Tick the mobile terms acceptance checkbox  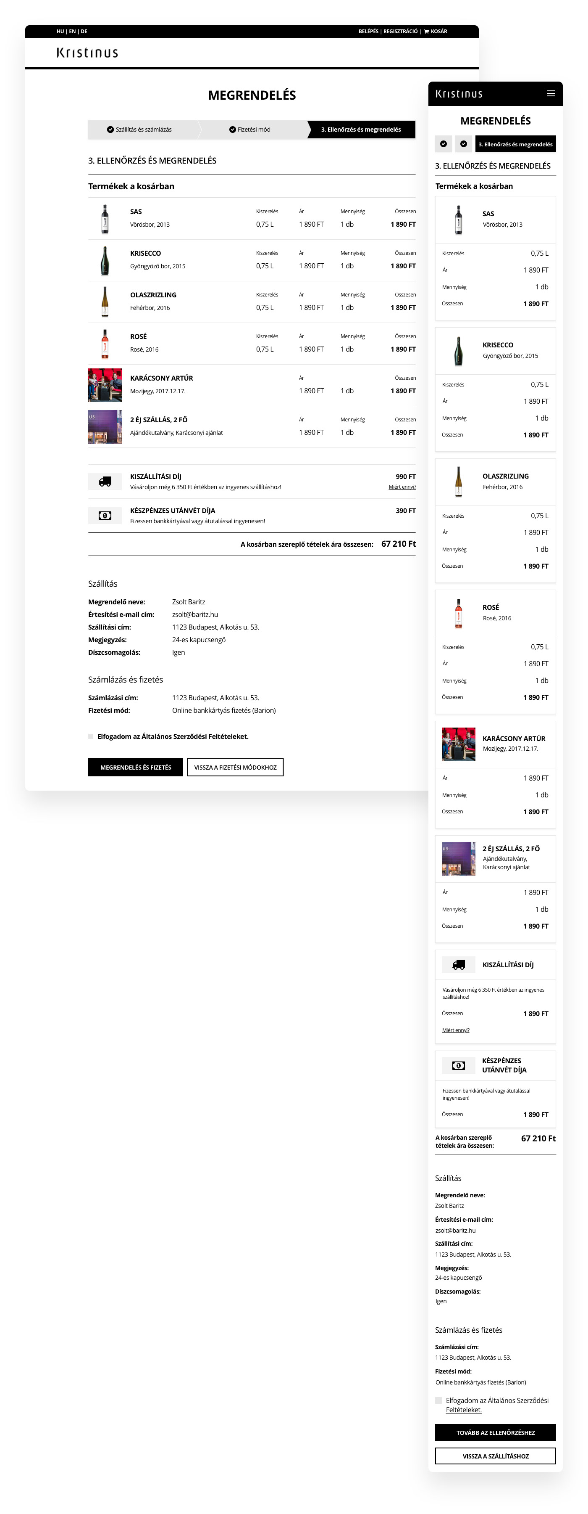[438, 1400]
